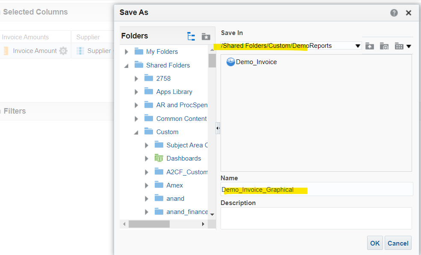Viewport: 421px width, 255px height.
Task: Expand the My Folders tree node
Action: tap(127, 52)
